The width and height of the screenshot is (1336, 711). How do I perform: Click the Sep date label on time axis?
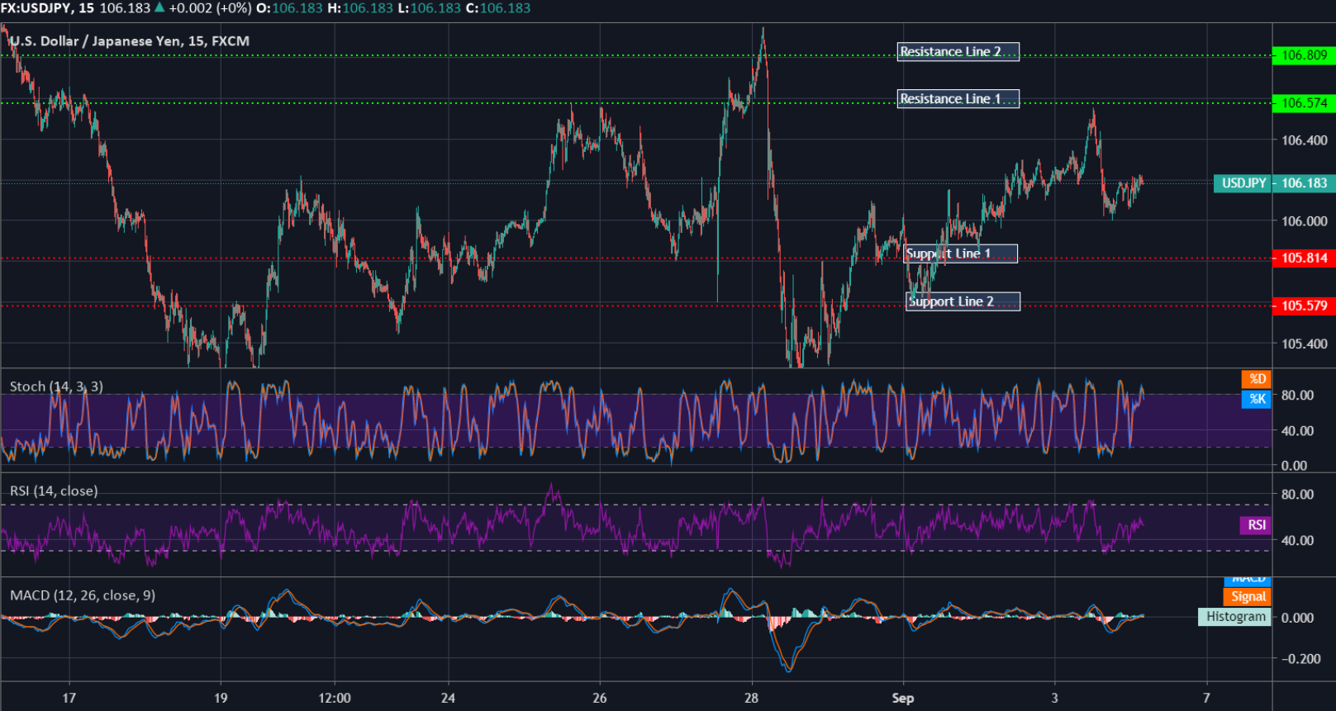click(x=903, y=698)
